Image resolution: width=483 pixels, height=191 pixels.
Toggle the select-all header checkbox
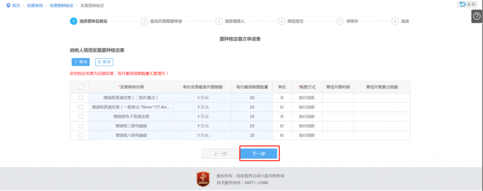click(x=81, y=87)
